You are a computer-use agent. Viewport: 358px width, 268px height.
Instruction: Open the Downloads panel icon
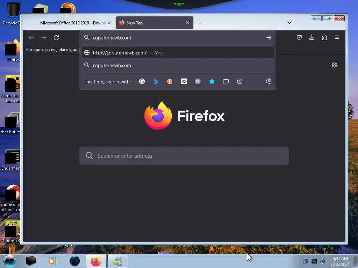tap(312, 37)
